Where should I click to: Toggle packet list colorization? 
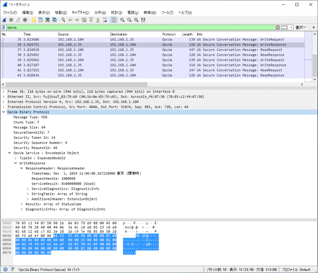[x=114, y=20]
